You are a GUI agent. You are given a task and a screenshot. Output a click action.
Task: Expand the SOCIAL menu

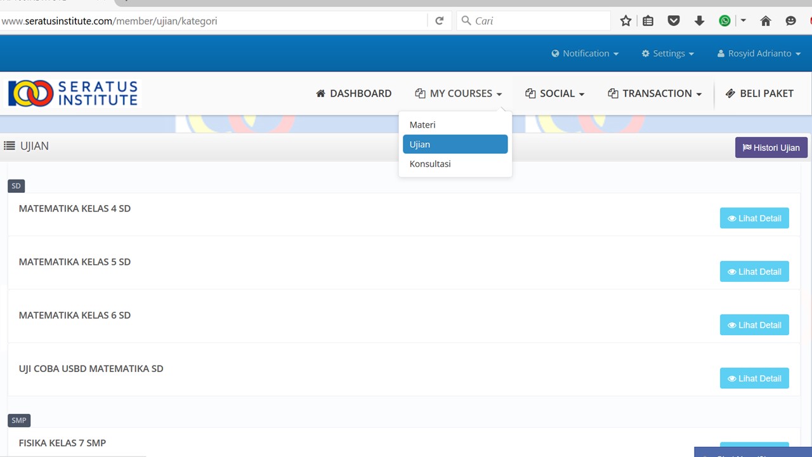point(555,93)
